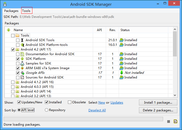The image size is (182, 130).
Task: Click the loading progress bar
Action: (x=83, y=119)
